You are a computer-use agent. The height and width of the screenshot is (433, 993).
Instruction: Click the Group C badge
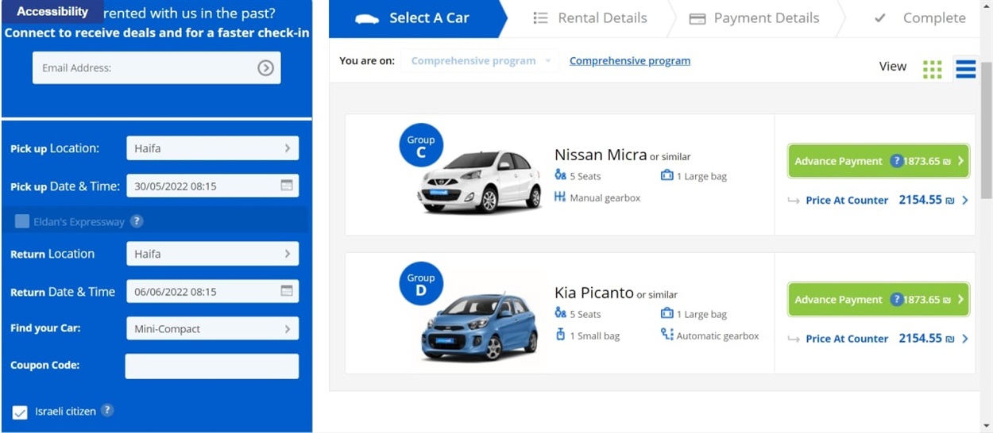[x=421, y=146]
